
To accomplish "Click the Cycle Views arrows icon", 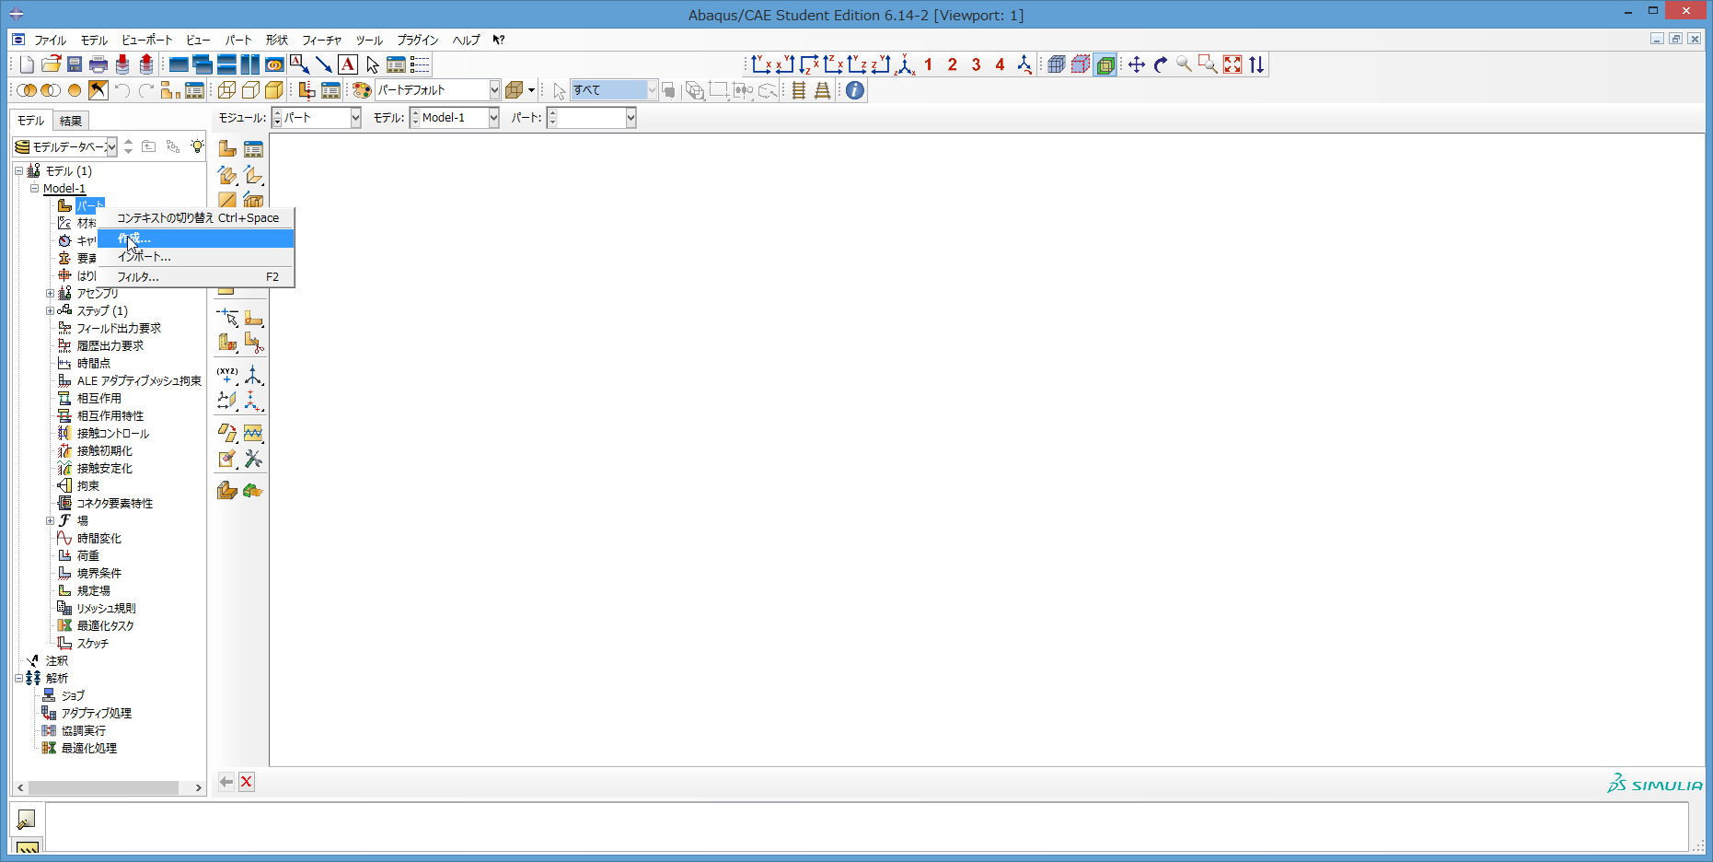I will pyautogui.click(x=1256, y=64).
